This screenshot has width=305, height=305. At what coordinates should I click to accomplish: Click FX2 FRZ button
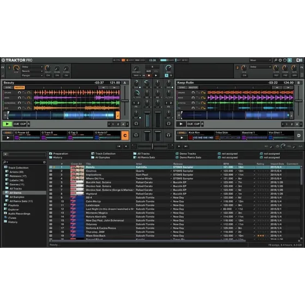tap(285, 76)
